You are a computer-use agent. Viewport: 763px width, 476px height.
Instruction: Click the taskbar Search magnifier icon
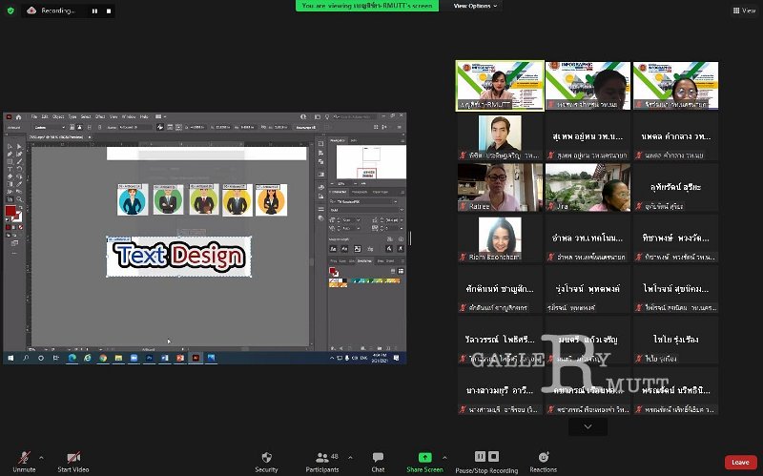click(26, 358)
